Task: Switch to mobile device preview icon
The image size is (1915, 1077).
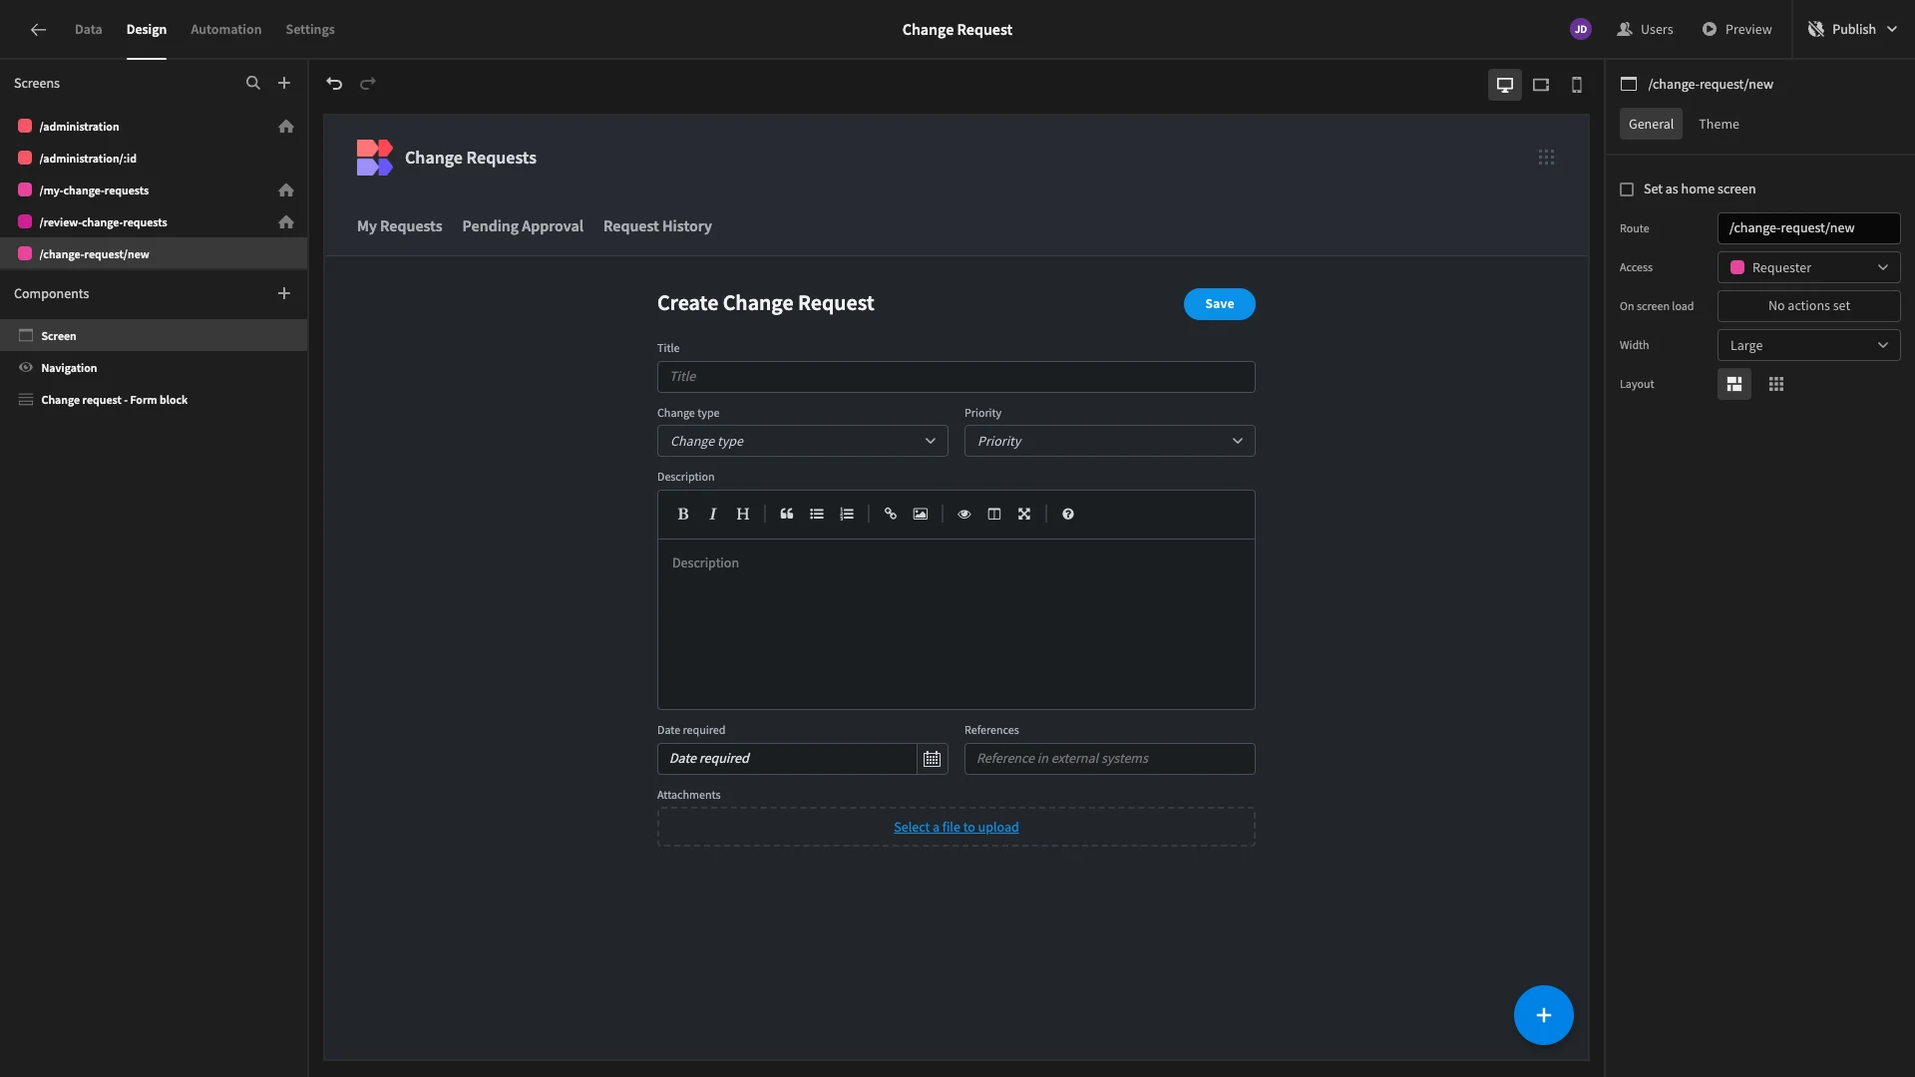Action: [x=1577, y=85]
